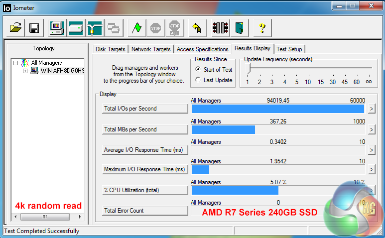Viewport: 385px width, 238px height.
Task: Click 5.07 % CPU value
Action: pyautogui.click(x=278, y=182)
